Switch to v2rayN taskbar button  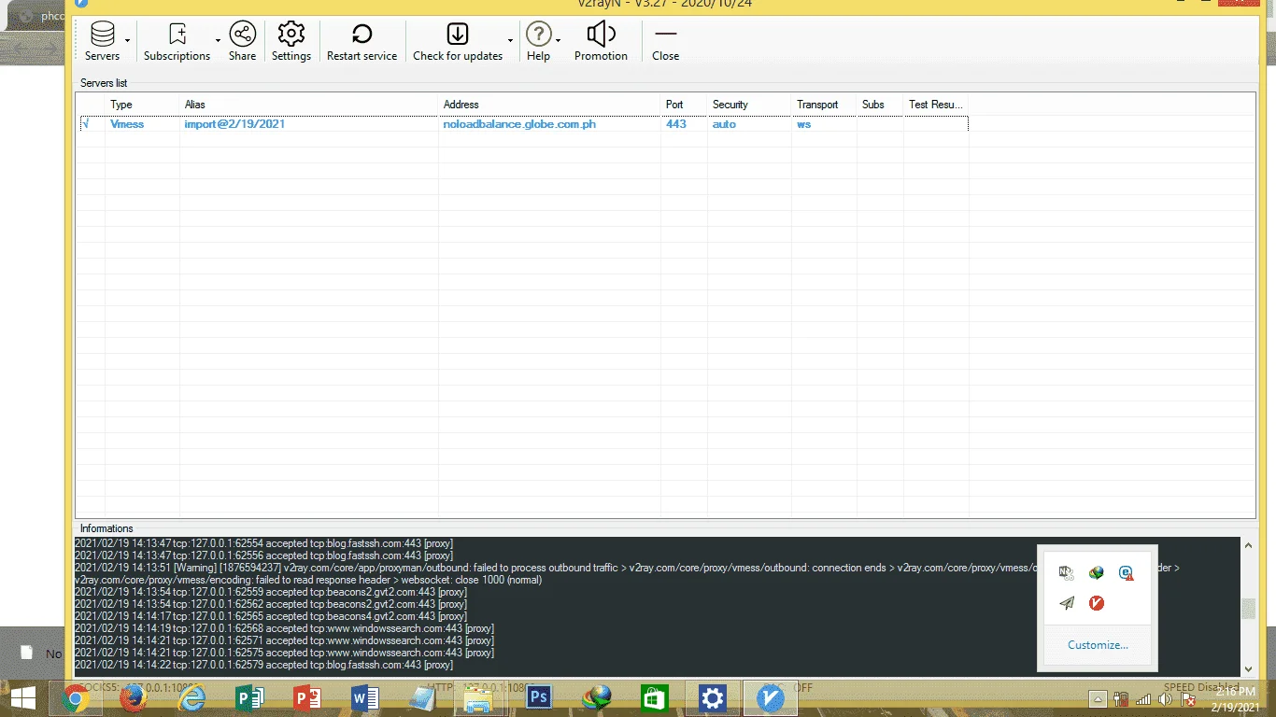pyautogui.click(x=771, y=698)
